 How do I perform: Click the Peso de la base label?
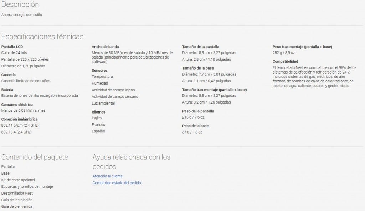pyautogui.click(x=195, y=126)
